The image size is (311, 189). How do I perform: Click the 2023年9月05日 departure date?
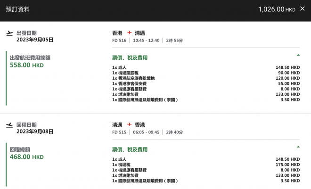(35, 40)
